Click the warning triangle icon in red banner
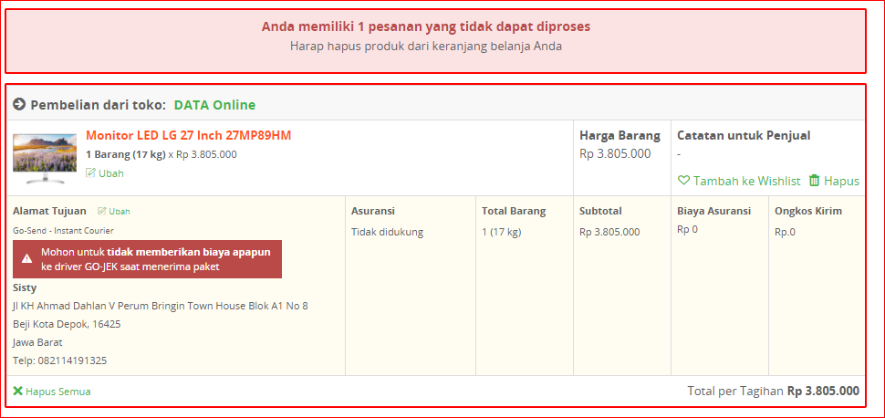Screen dimensions: 885x418 pos(27,258)
